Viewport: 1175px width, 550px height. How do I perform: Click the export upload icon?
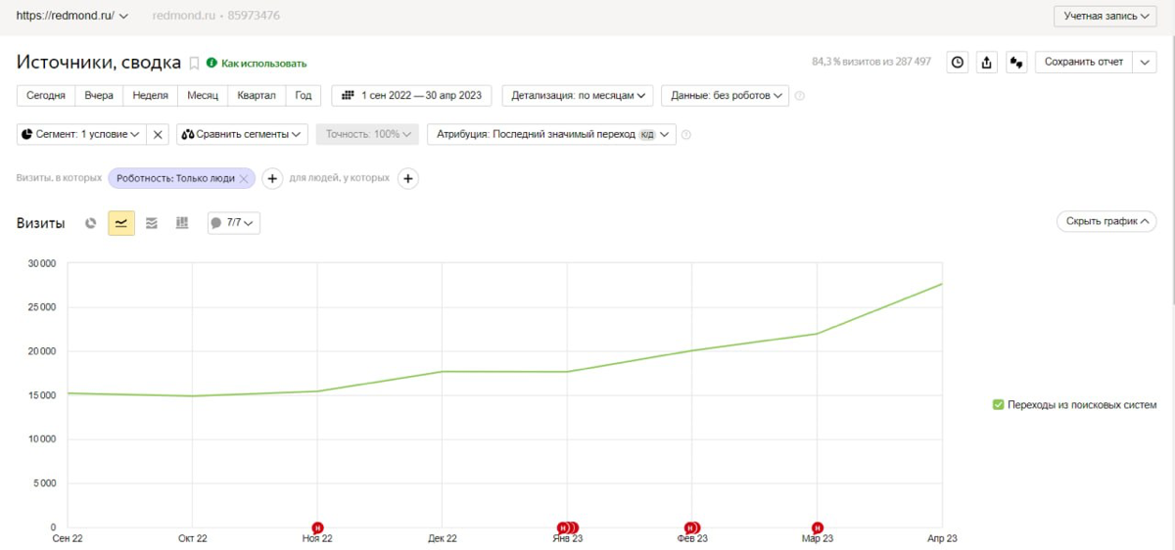987,62
